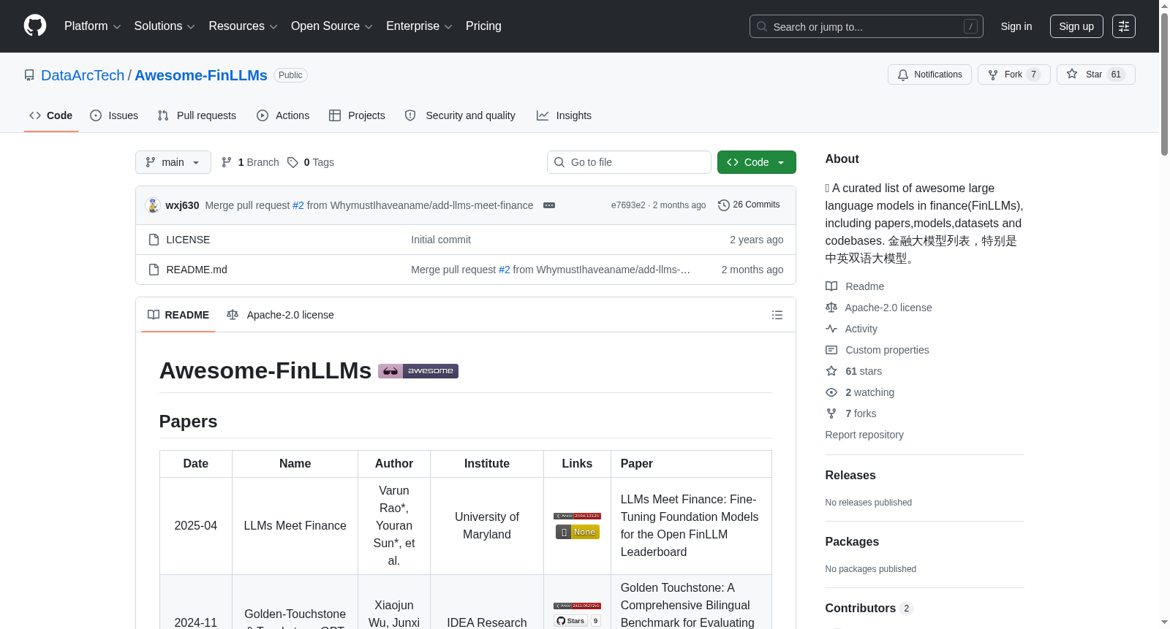The width and height of the screenshot is (1170, 629).
Task: Click the Sign in link
Action: tap(1016, 26)
